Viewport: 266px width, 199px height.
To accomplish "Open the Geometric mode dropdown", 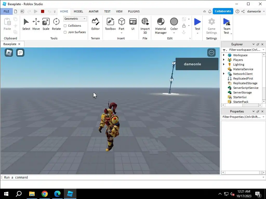I will coord(75,19).
